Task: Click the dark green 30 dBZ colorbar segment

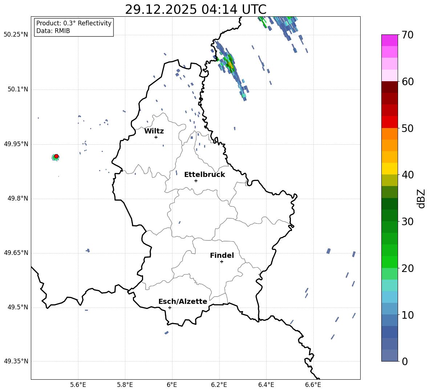Action: (390, 215)
